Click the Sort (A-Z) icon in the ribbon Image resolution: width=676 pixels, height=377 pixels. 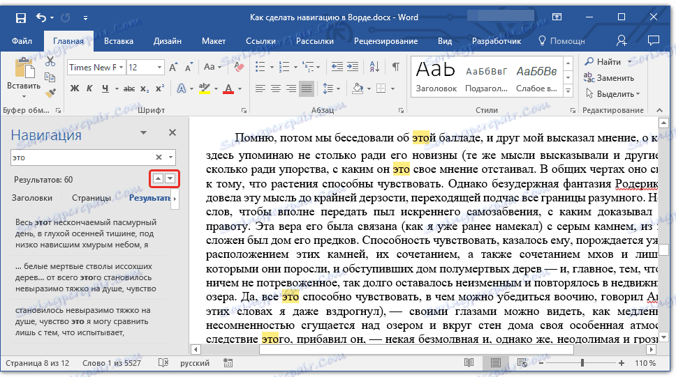click(376, 68)
